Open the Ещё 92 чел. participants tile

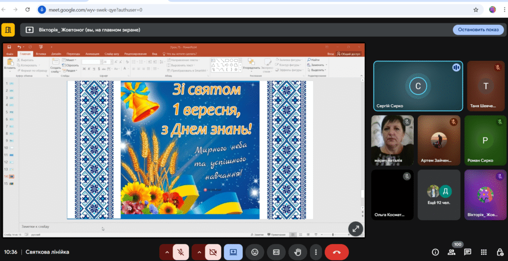(439, 196)
